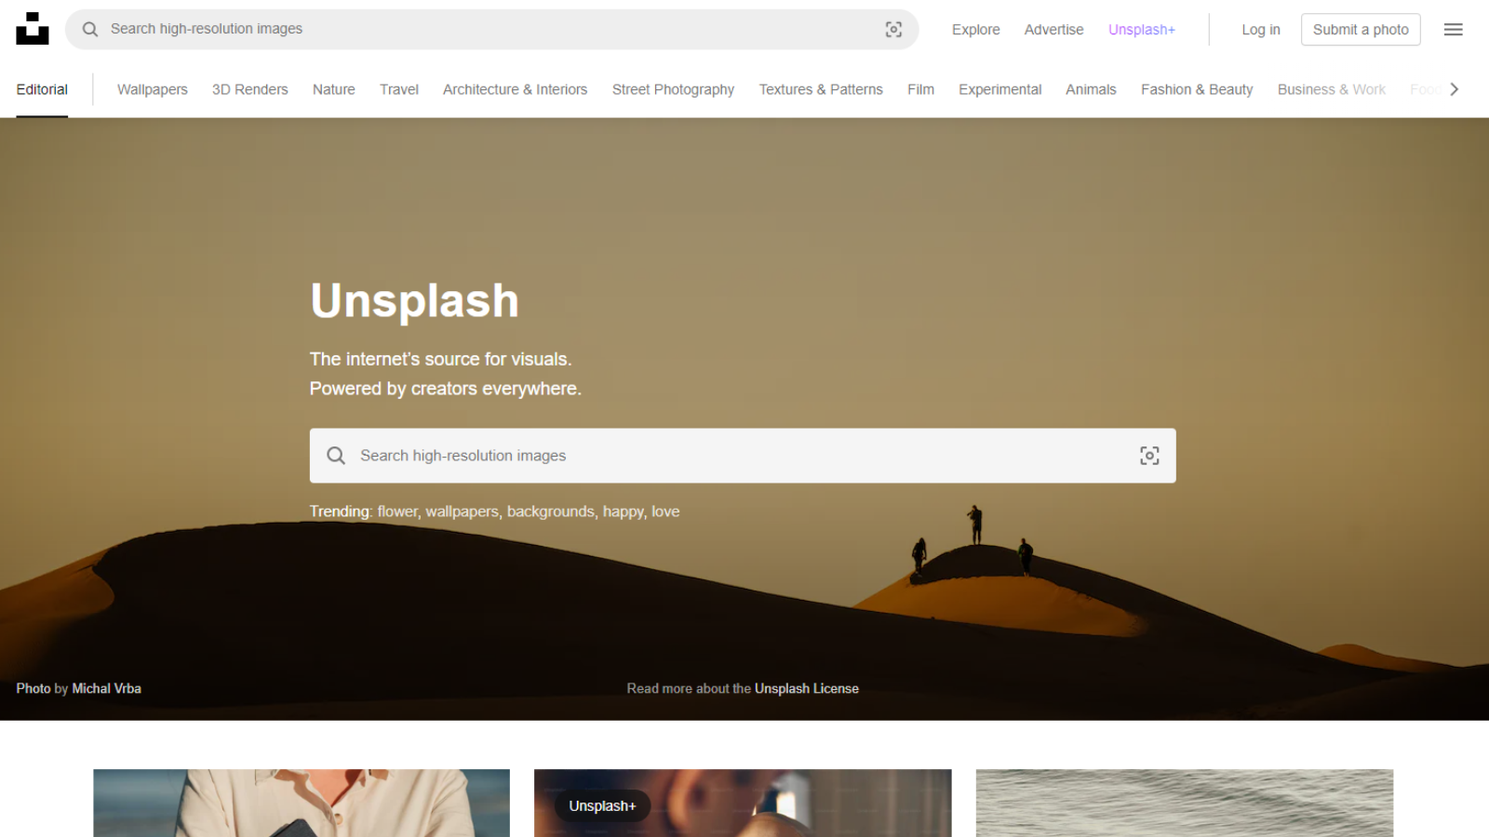Open the Animals category
1489x837 pixels.
point(1091,89)
